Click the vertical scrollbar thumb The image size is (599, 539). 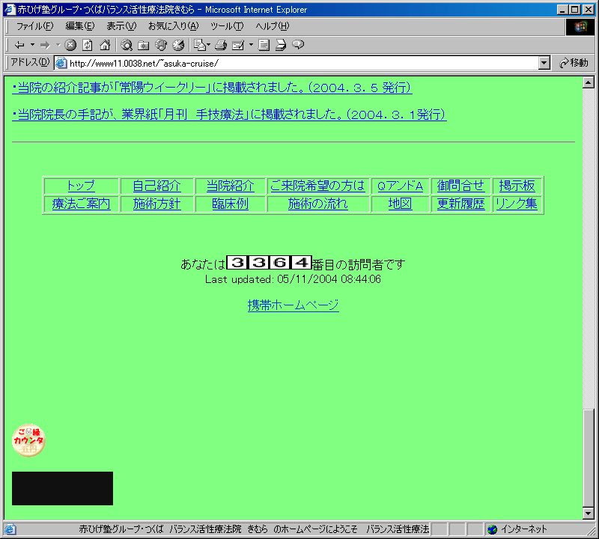click(589, 457)
